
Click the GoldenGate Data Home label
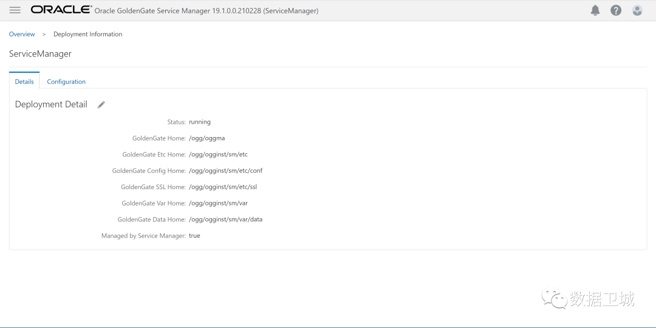click(152, 220)
